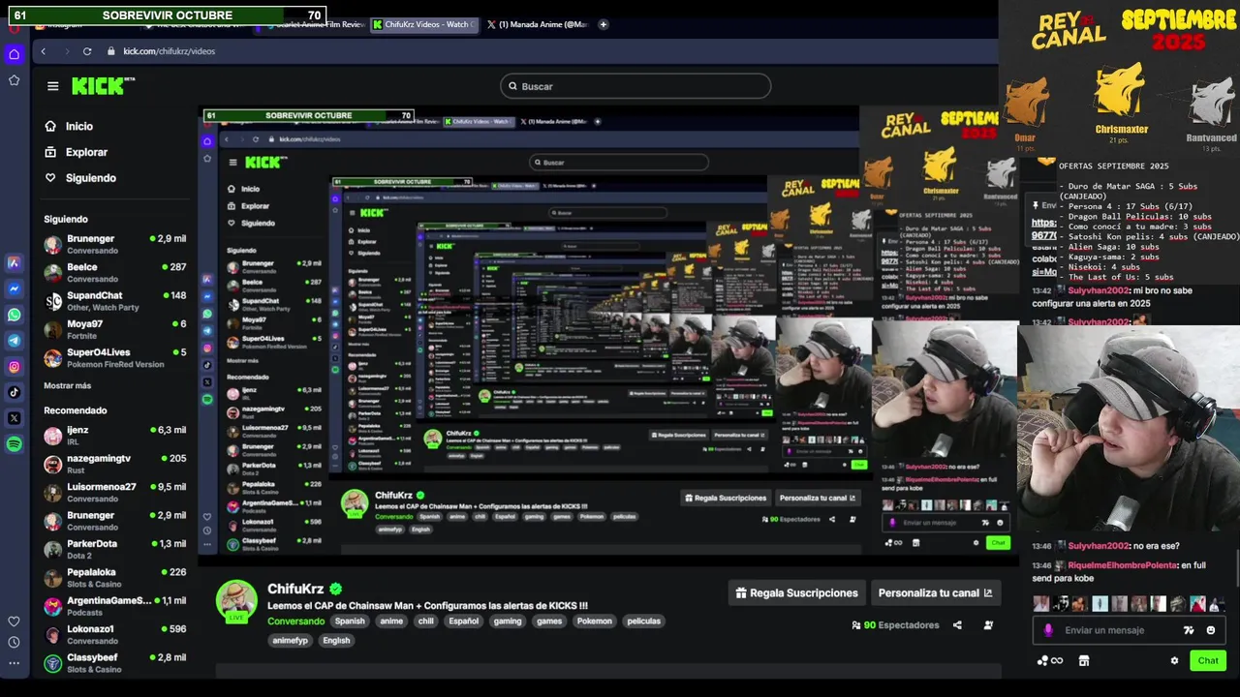The height and width of the screenshot is (697, 1240).
Task: Open Instagram in the Opera sidebar
Action: [x=14, y=367]
